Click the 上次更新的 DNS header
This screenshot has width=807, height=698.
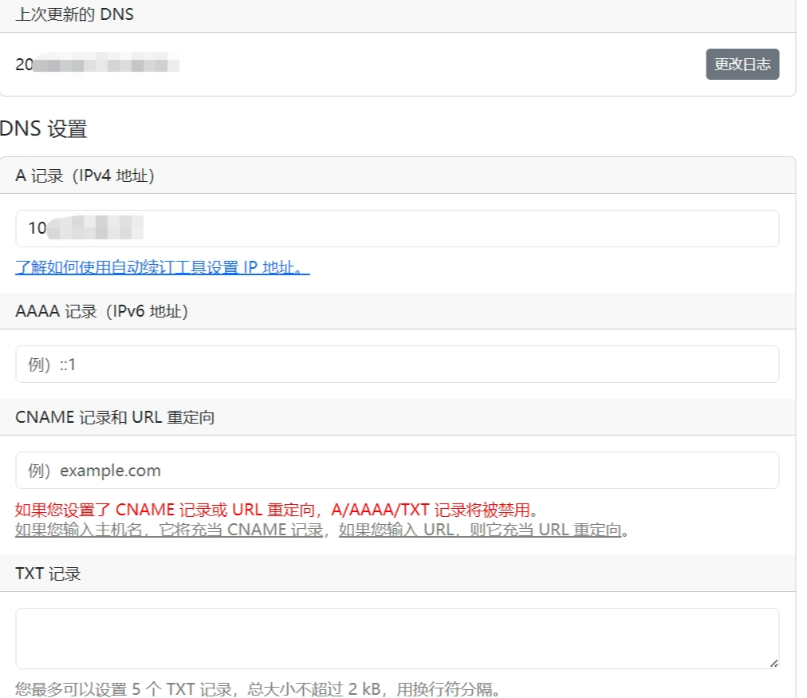point(74,15)
